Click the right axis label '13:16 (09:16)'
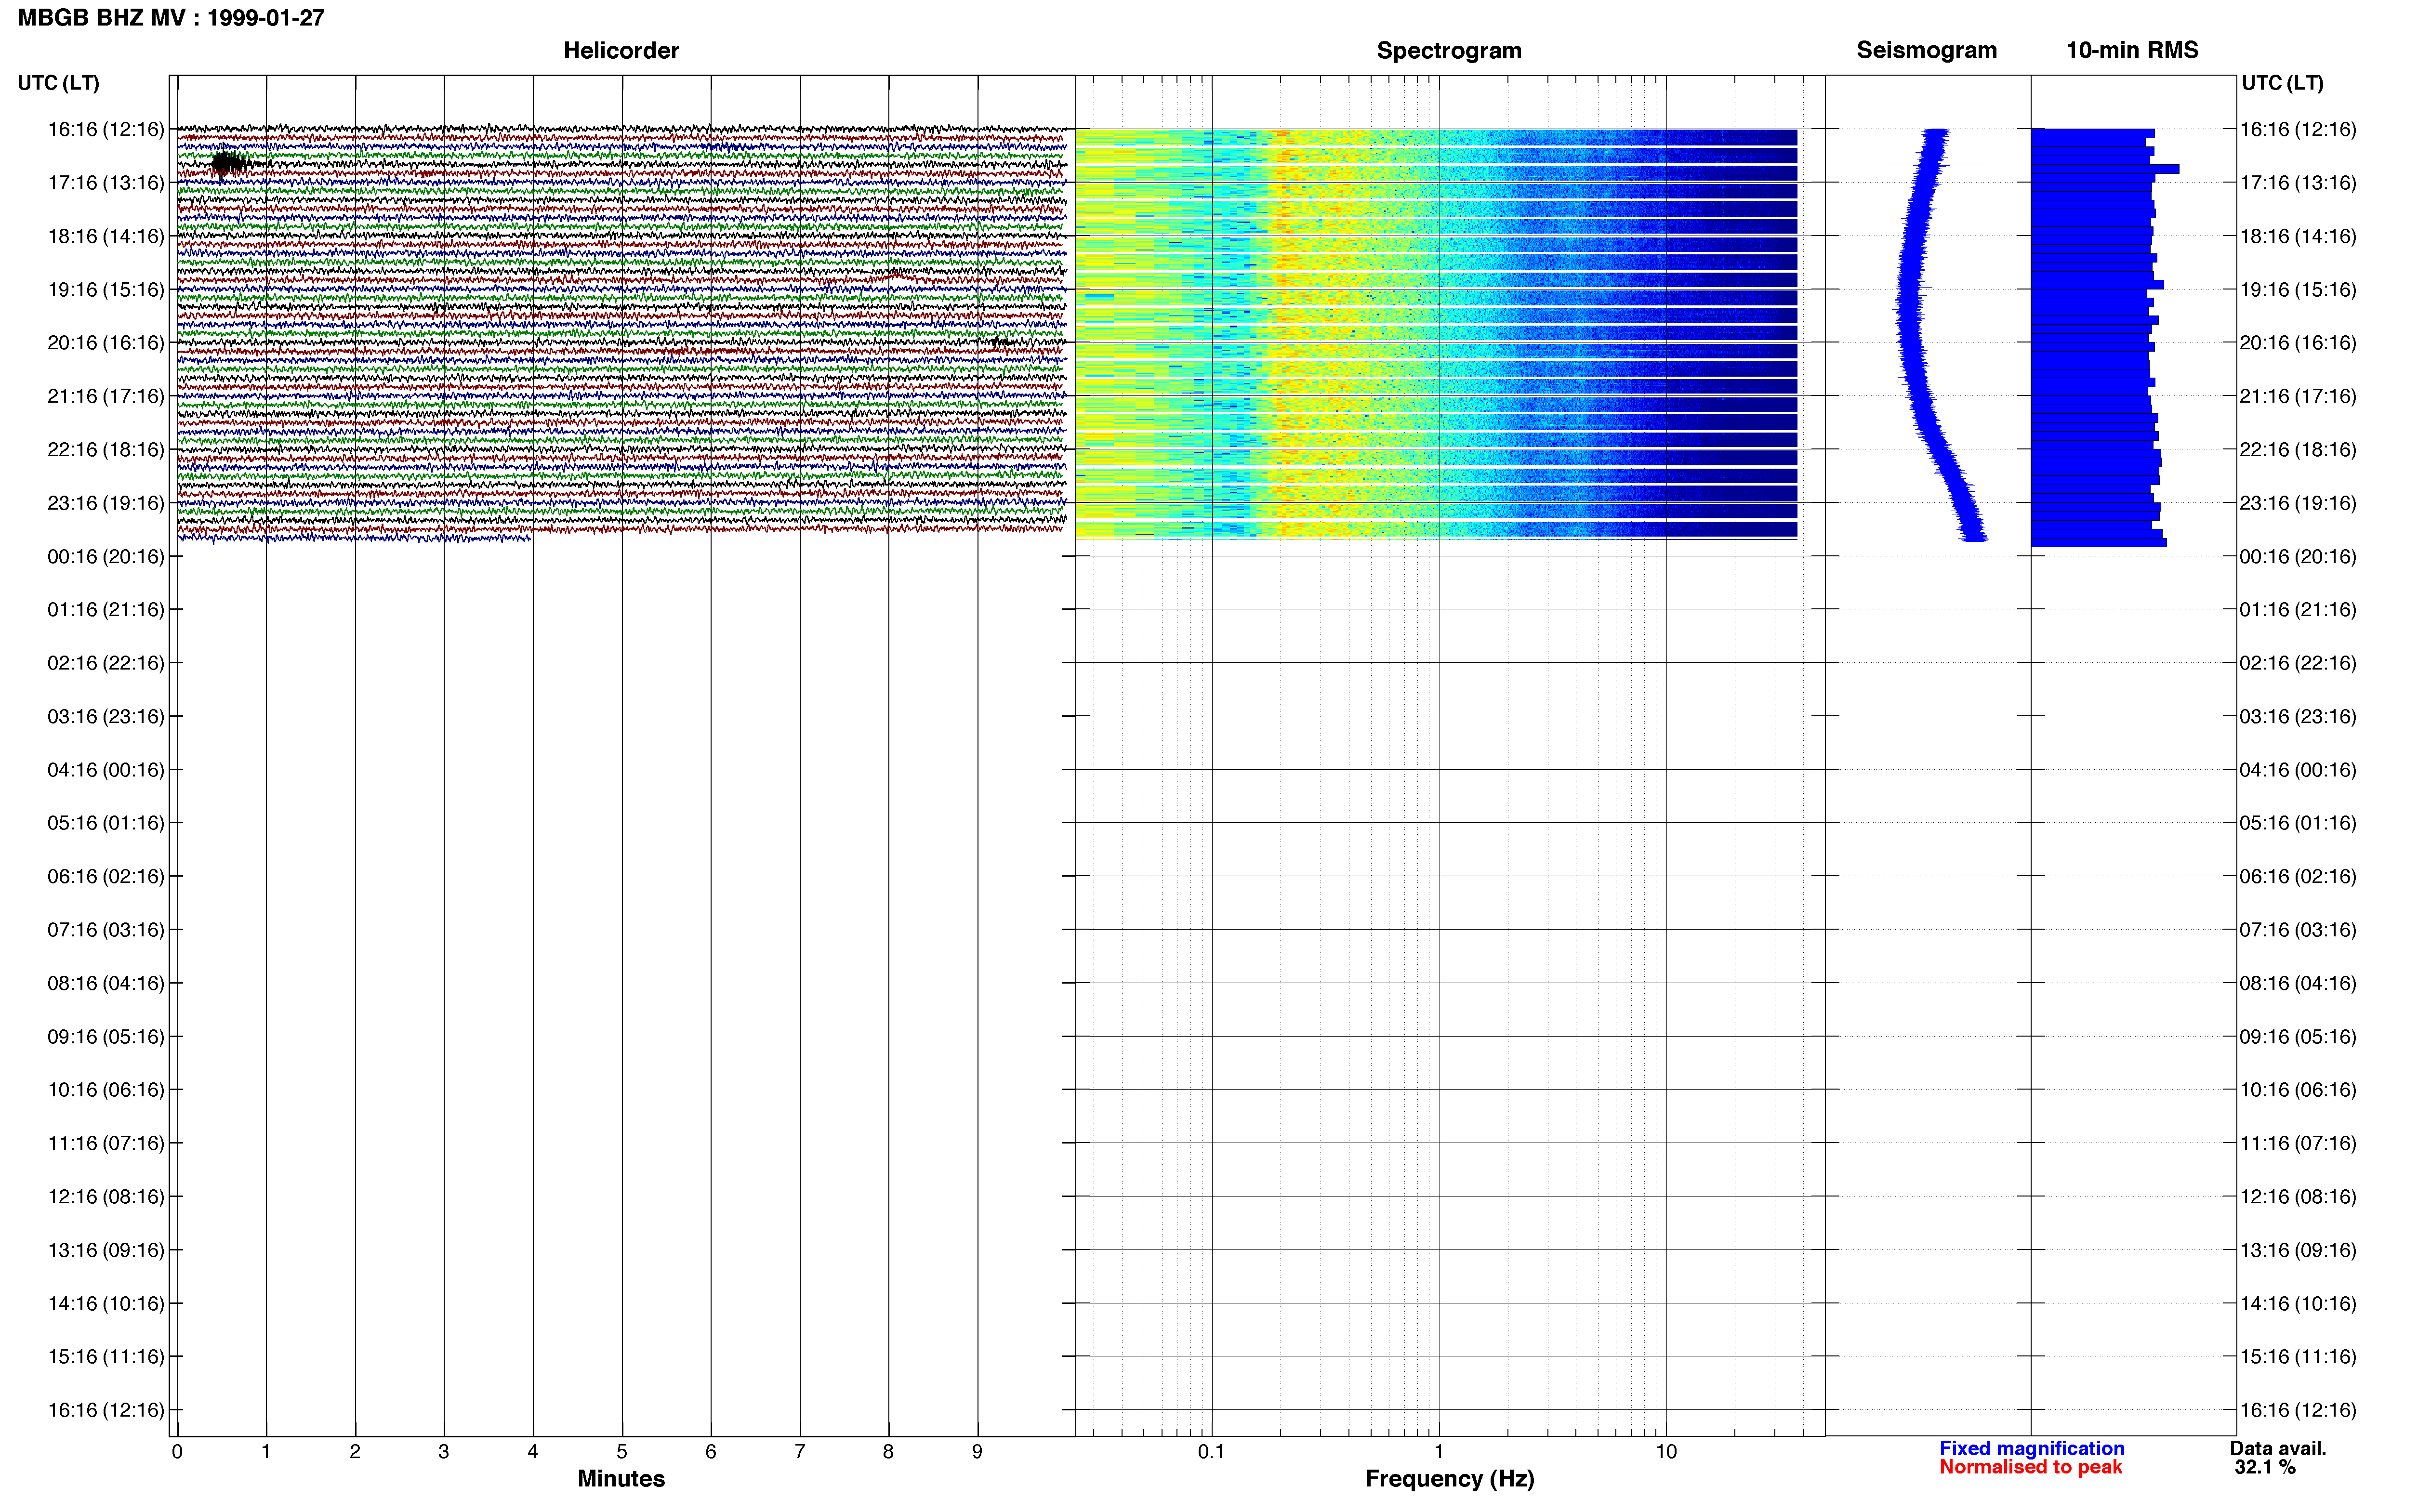The image size is (2418, 1512). [x=2298, y=1250]
